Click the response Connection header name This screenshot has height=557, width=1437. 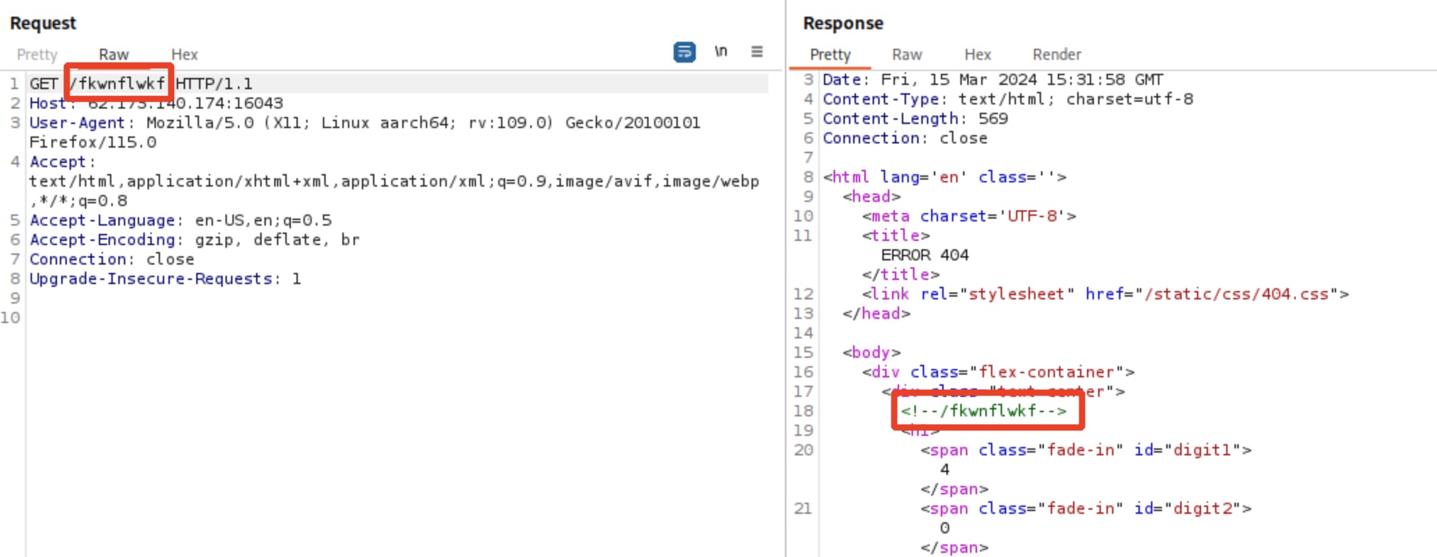[x=871, y=138]
